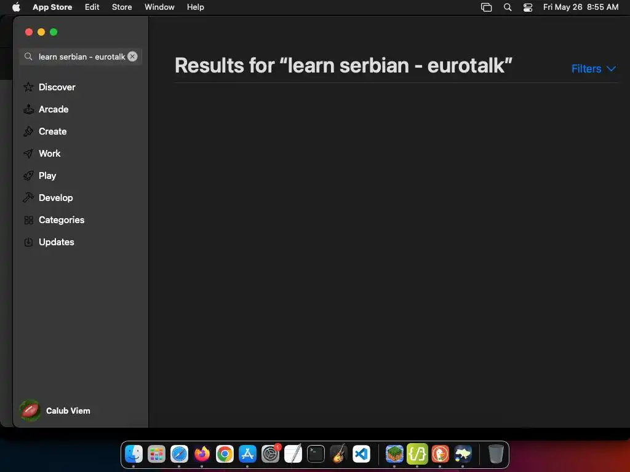Launch the Minecraft grass block app in the Dock
630x472 pixels.
coord(394,454)
